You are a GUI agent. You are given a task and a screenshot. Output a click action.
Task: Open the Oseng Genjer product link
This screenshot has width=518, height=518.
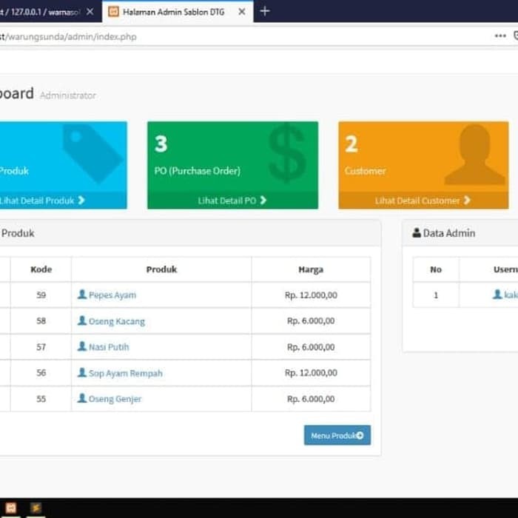pyautogui.click(x=115, y=399)
